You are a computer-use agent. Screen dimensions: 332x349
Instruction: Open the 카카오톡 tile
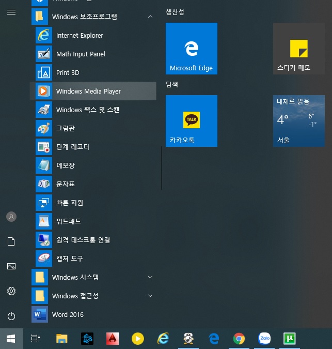[192, 121]
